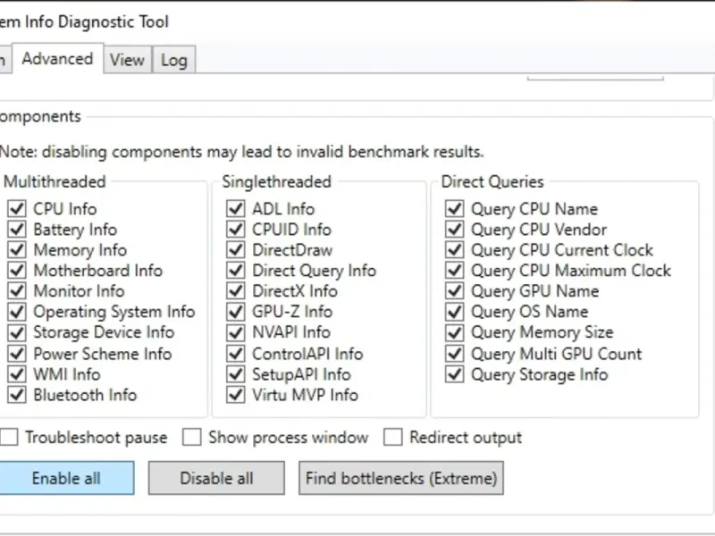The height and width of the screenshot is (536, 715).
Task: Disable Query GPU Name checkbox
Action: (x=455, y=291)
